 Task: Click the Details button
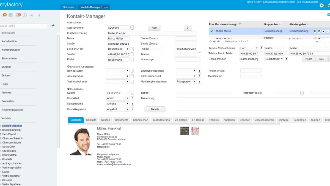[155, 109]
